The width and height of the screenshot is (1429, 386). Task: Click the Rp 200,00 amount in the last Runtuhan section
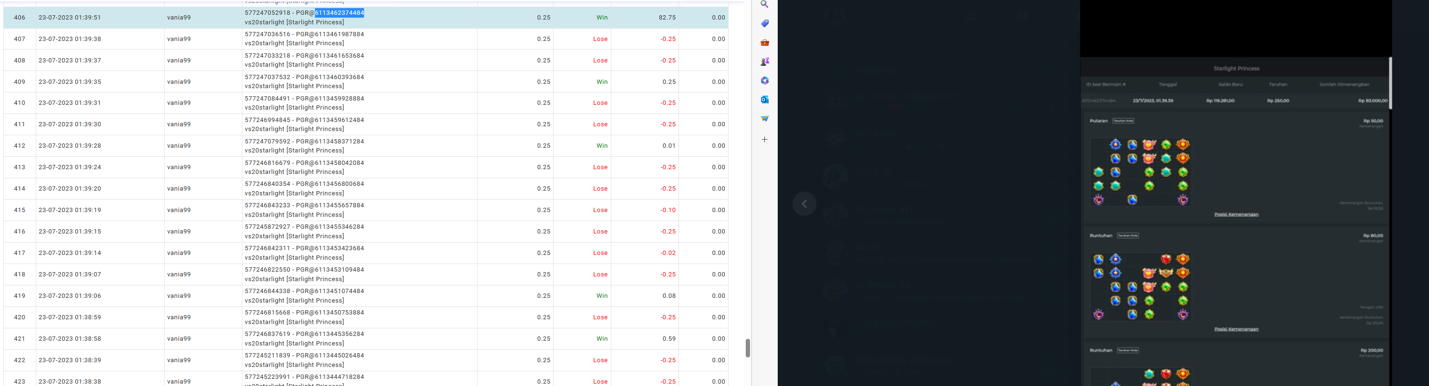(x=1372, y=351)
